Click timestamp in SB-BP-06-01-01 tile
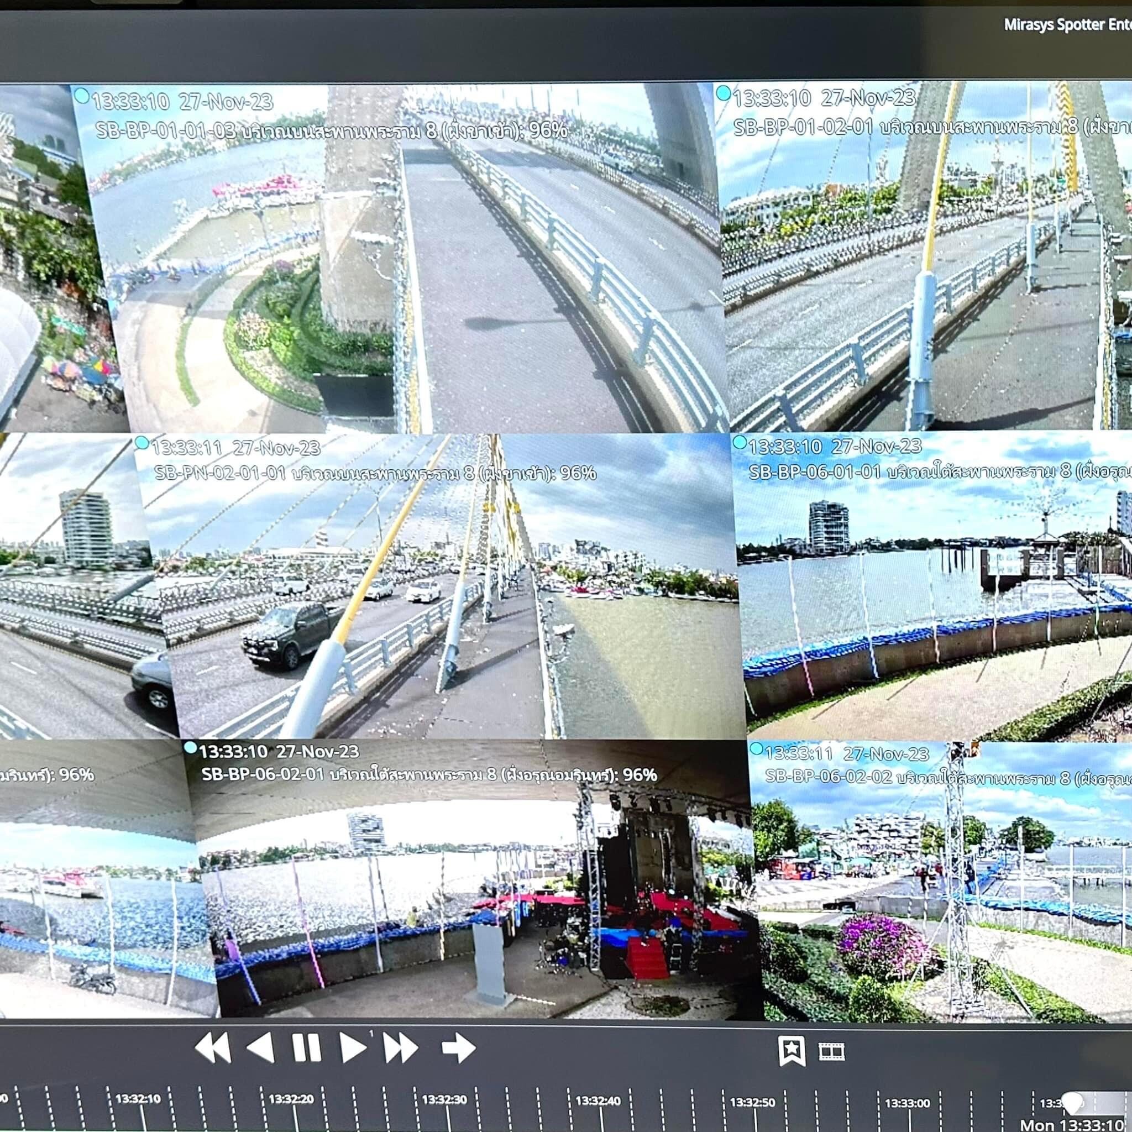 pyautogui.click(x=836, y=447)
